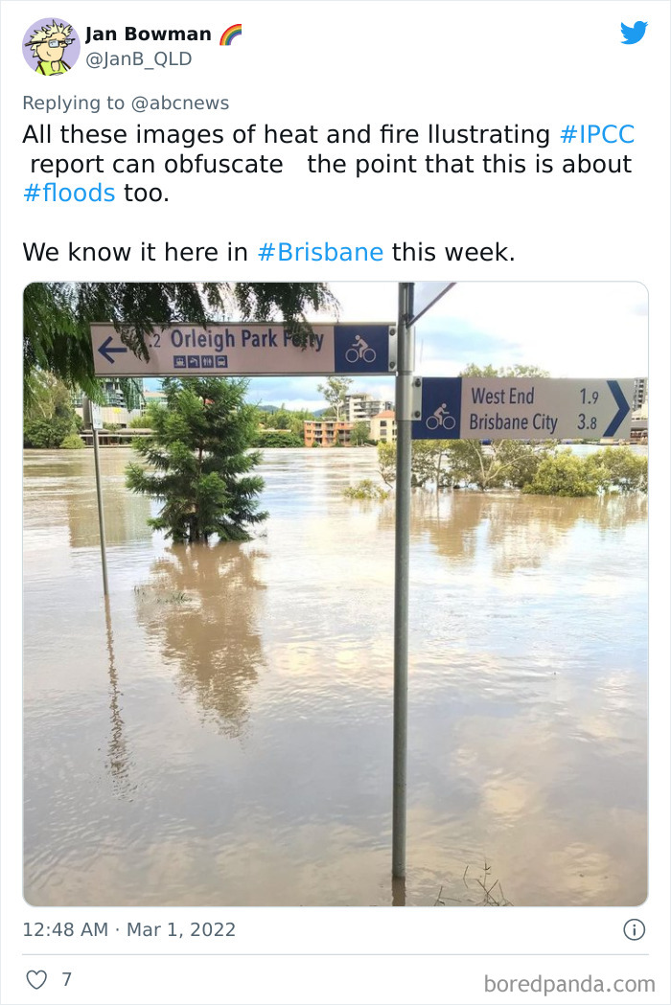
Task: Click the rainbow emoji beside Jan Bowman
Action: (228, 32)
